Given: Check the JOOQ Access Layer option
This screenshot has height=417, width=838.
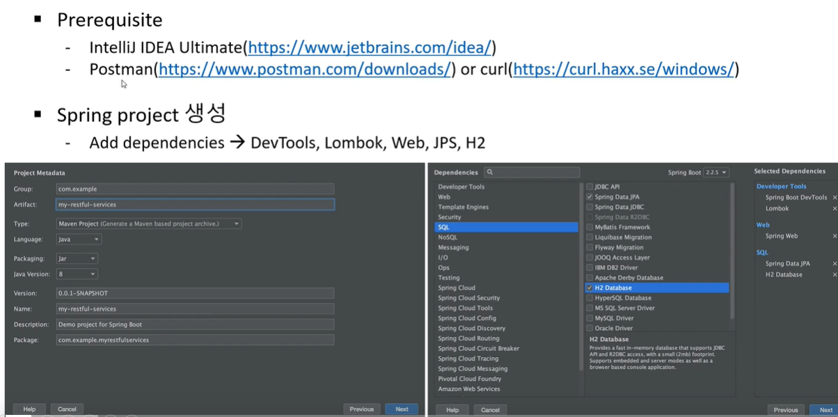Looking at the screenshot, I should pos(590,258).
